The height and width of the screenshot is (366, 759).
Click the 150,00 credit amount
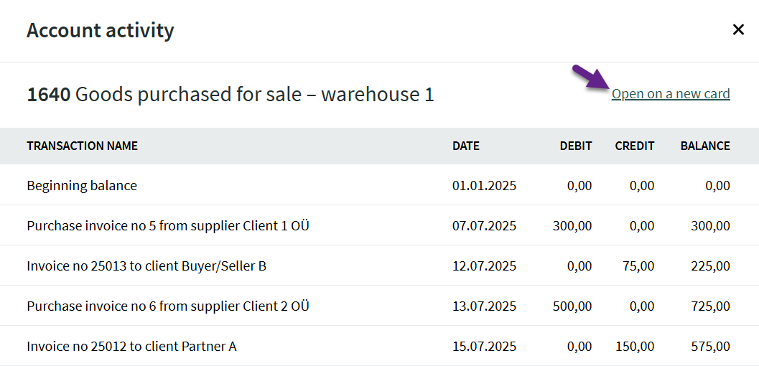[635, 347]
